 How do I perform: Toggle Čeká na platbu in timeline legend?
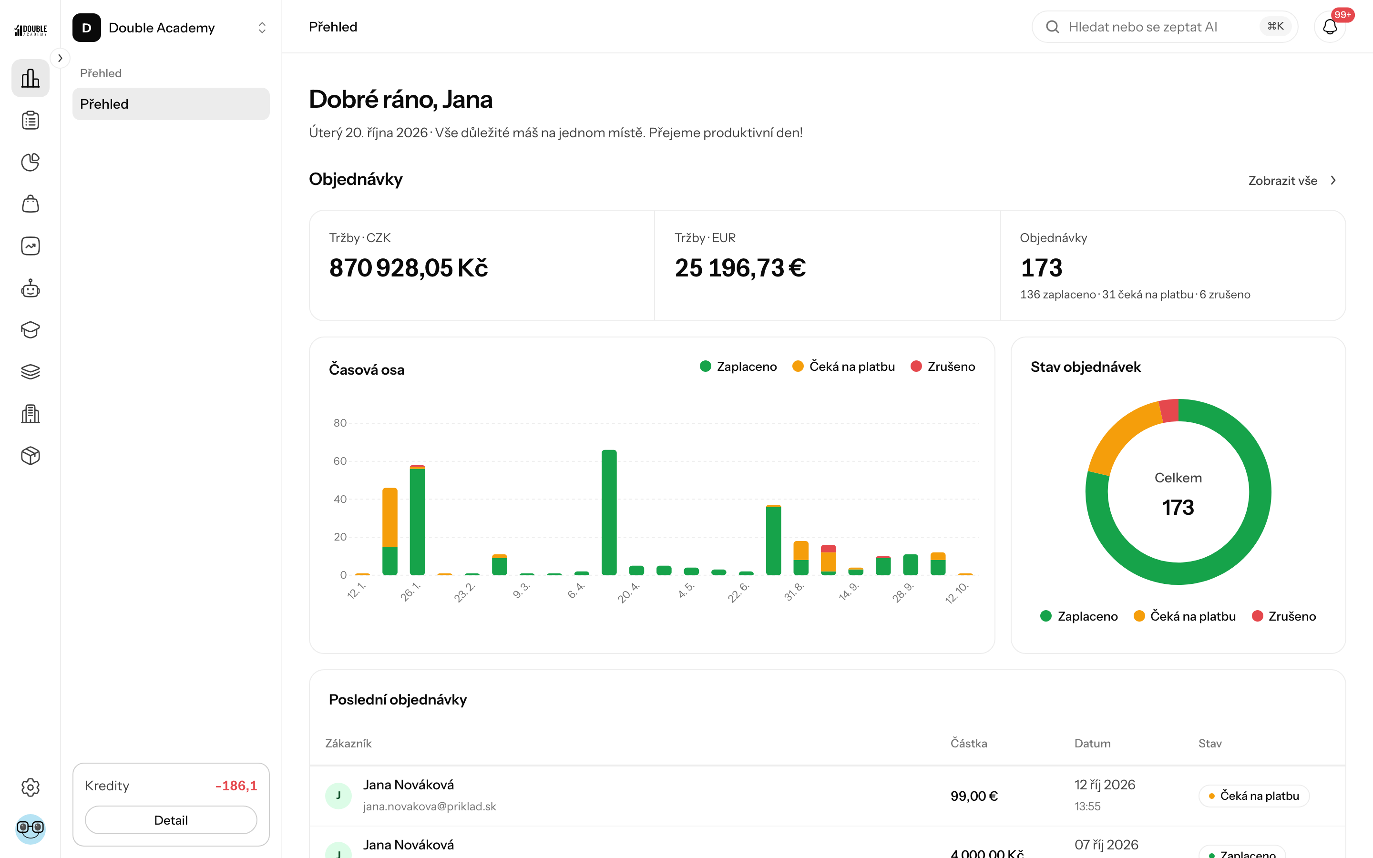[843, 367]
